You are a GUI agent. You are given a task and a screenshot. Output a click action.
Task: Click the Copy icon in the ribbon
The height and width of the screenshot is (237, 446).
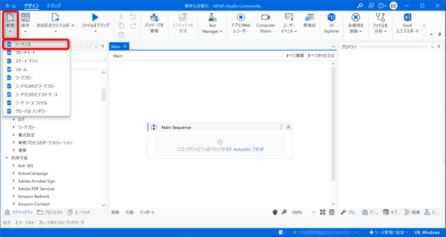coord(121,26)
